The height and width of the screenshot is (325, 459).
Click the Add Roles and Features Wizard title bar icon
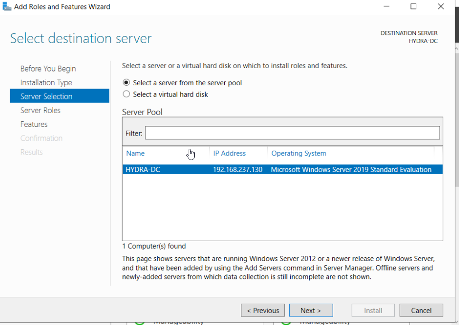pos(7,6)
